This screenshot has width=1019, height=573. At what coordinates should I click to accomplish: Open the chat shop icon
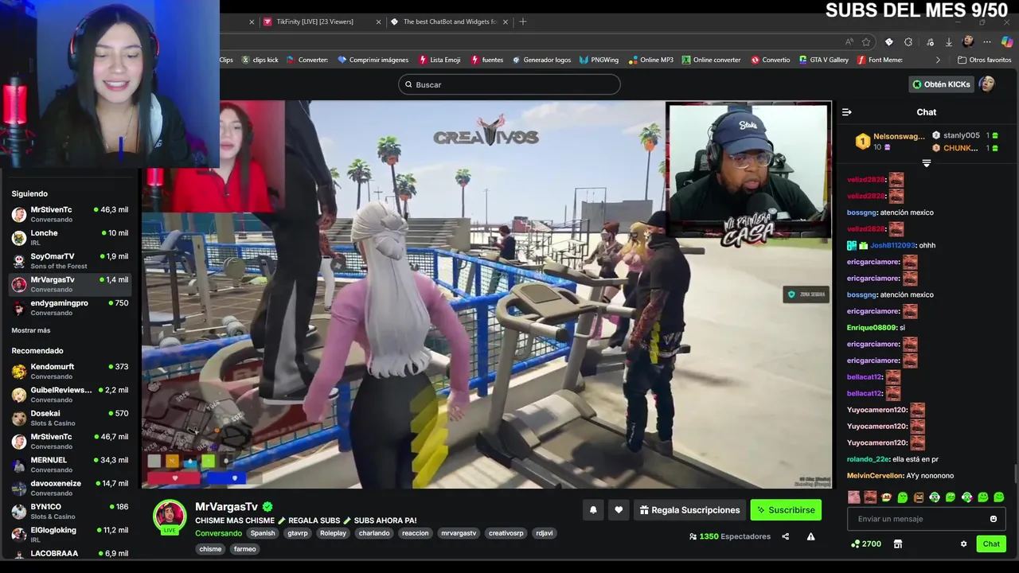(898, 544)
